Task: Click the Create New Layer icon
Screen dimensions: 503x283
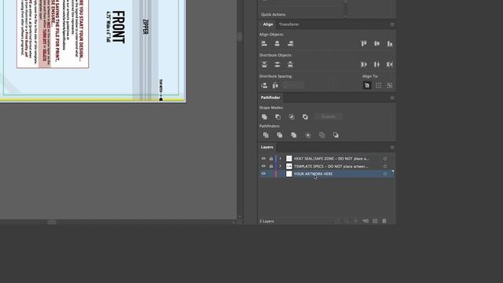Action: (x=375, y=221)
